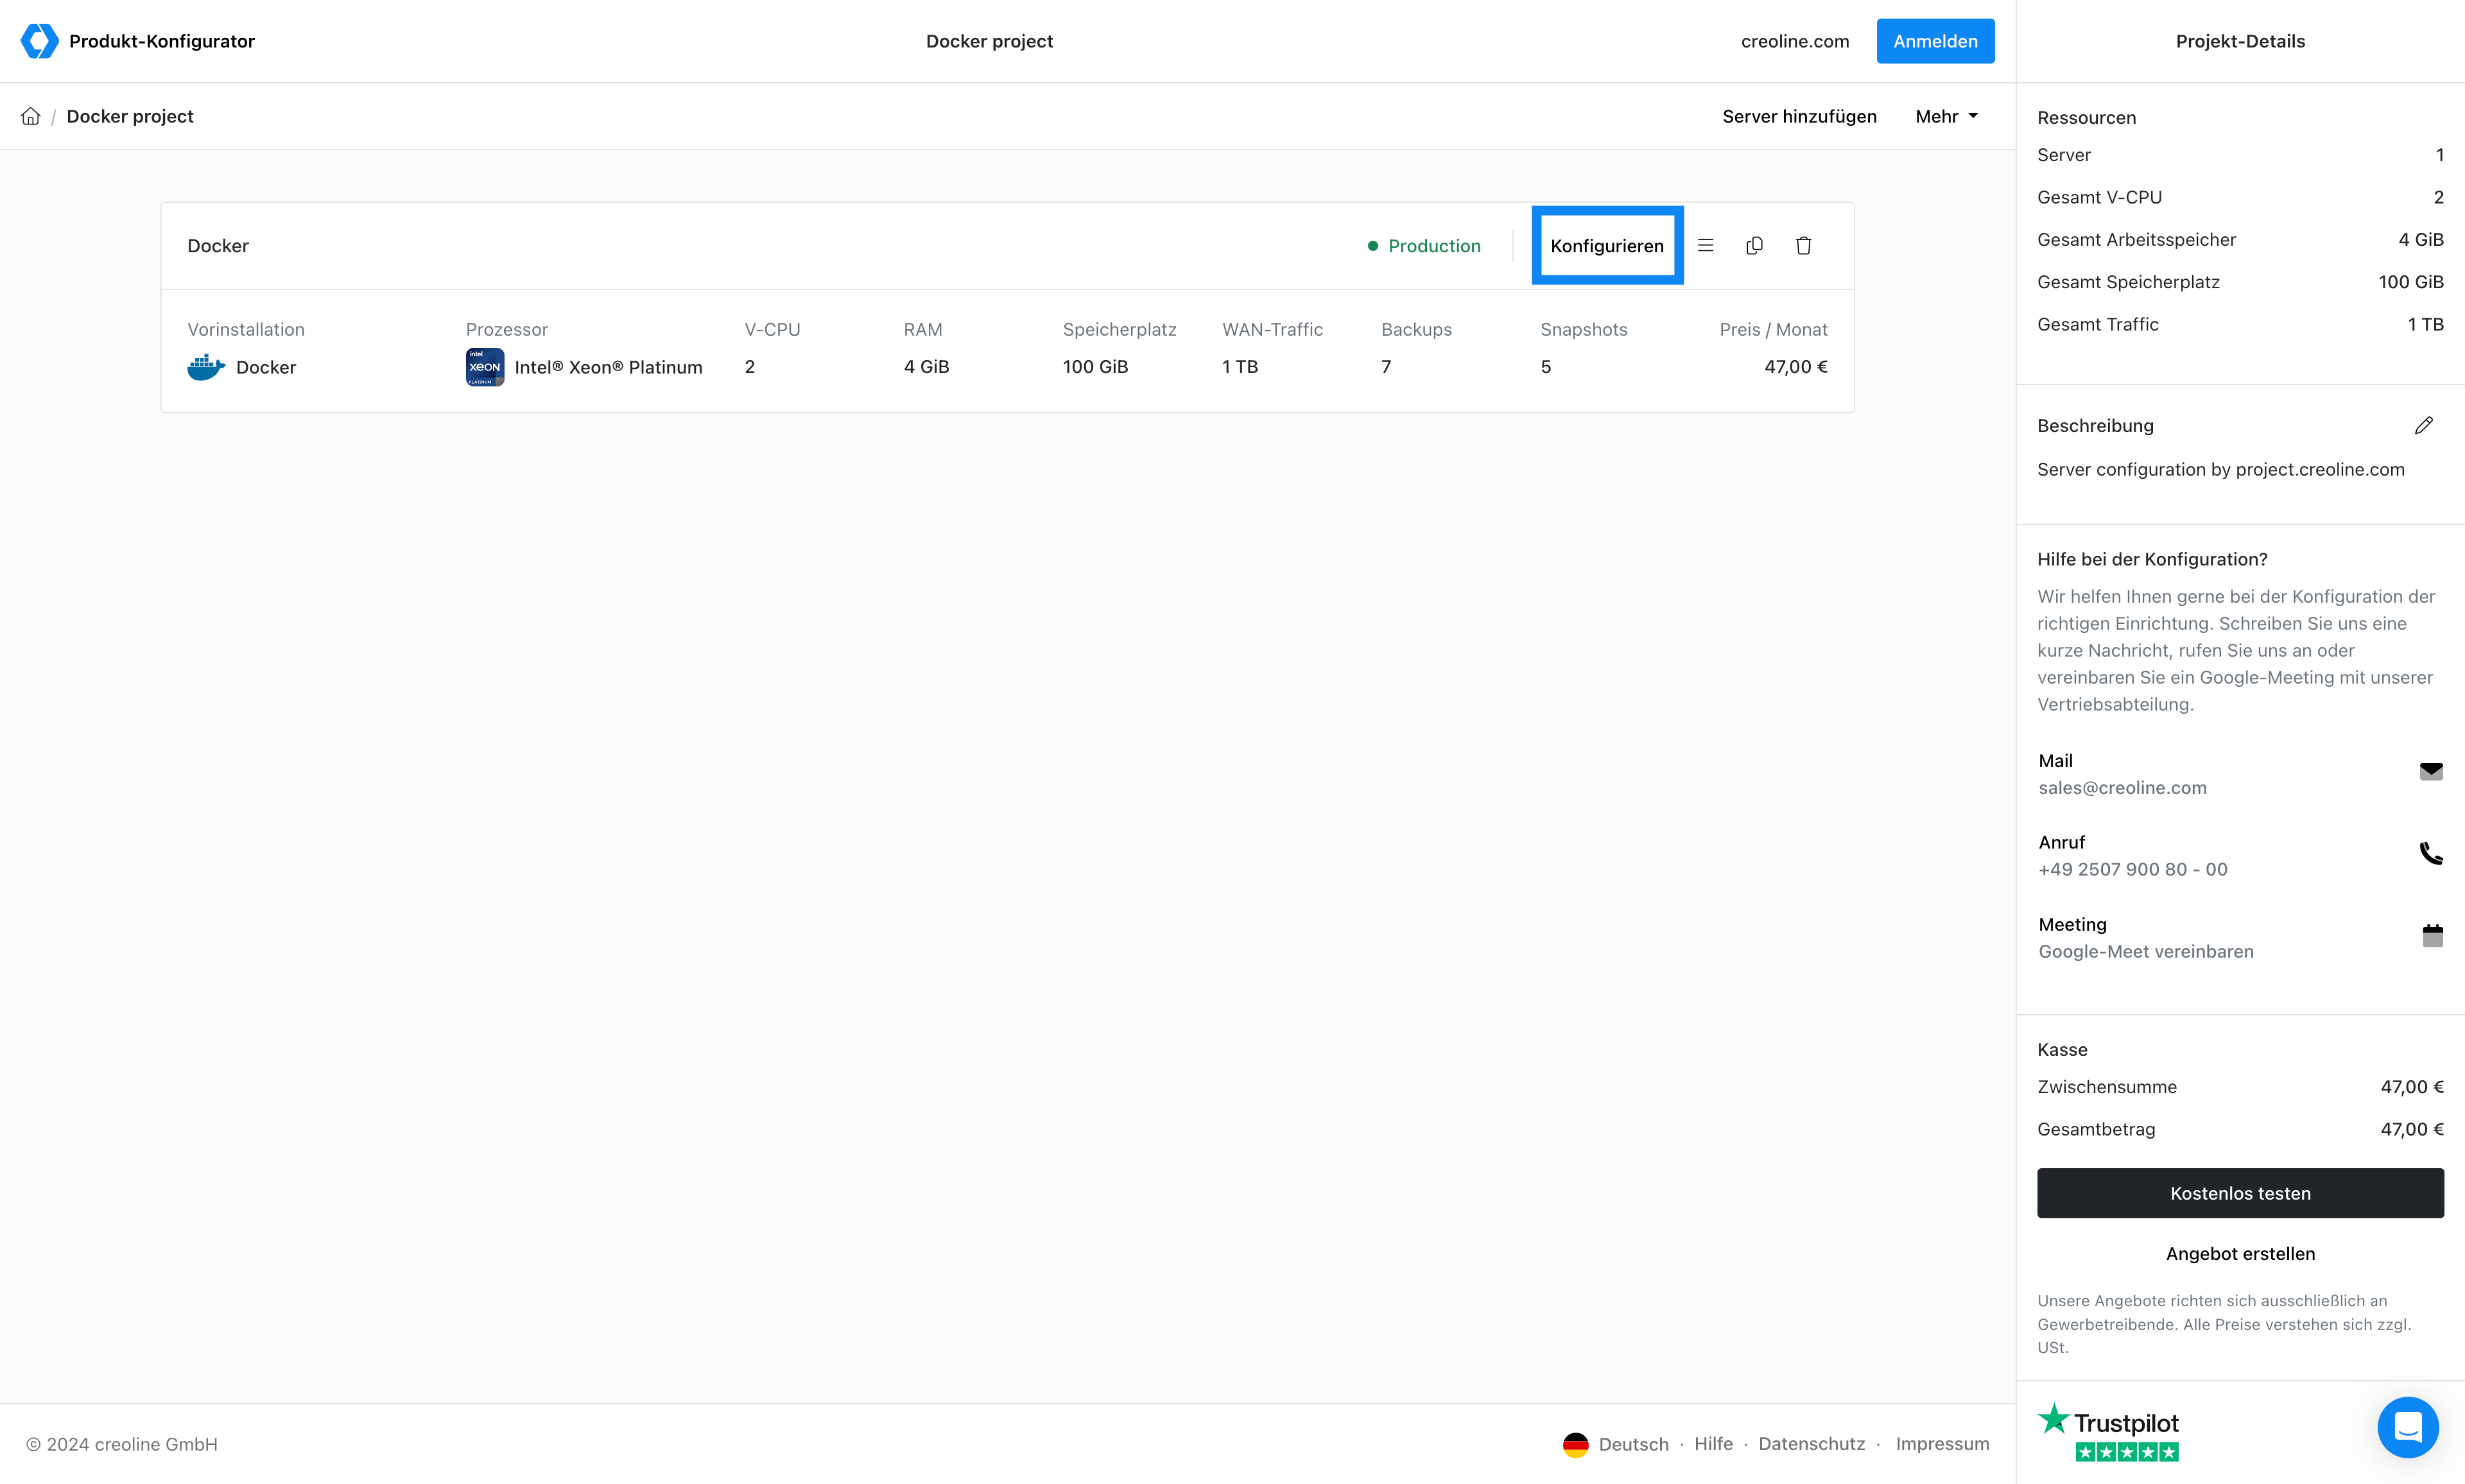Viewport: 2465px width, 1484px height.
Task: Click the Docker server card title
Action: point(218,246)
